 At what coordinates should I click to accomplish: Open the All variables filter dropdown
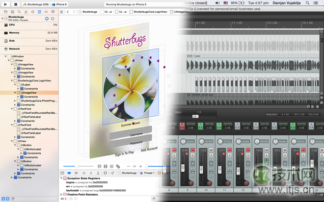(x=63, y=199)
